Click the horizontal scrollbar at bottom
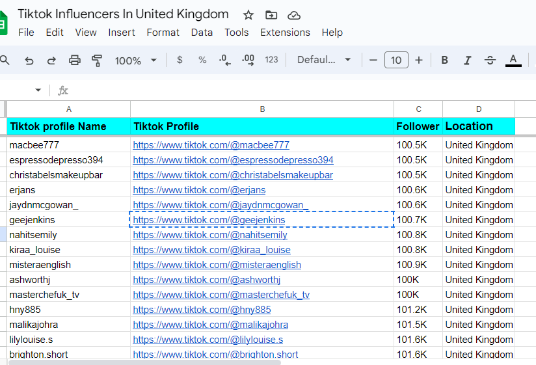Screen dimensions: 536x365 144,362
